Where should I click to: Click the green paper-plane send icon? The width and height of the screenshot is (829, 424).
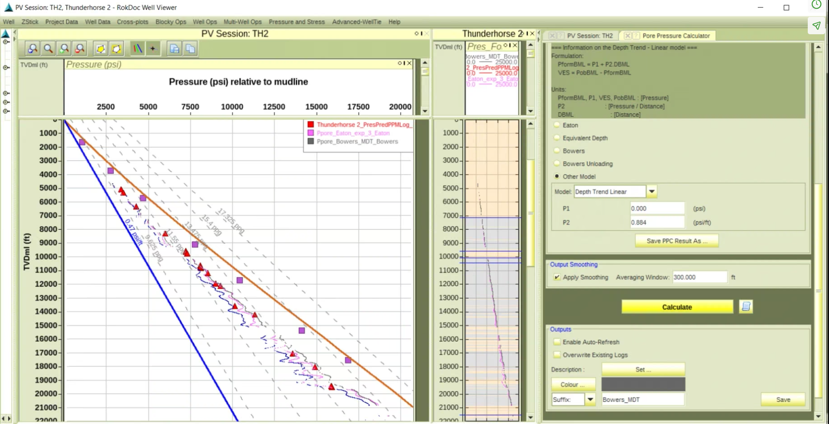tap(816, 26)
